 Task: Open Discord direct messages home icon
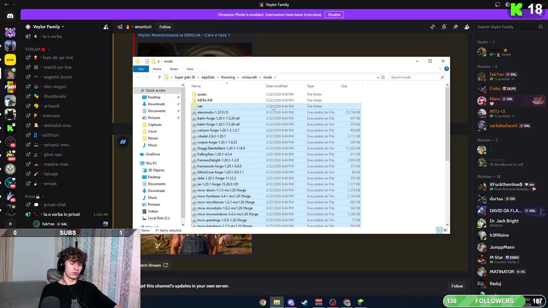click(10, 16)
